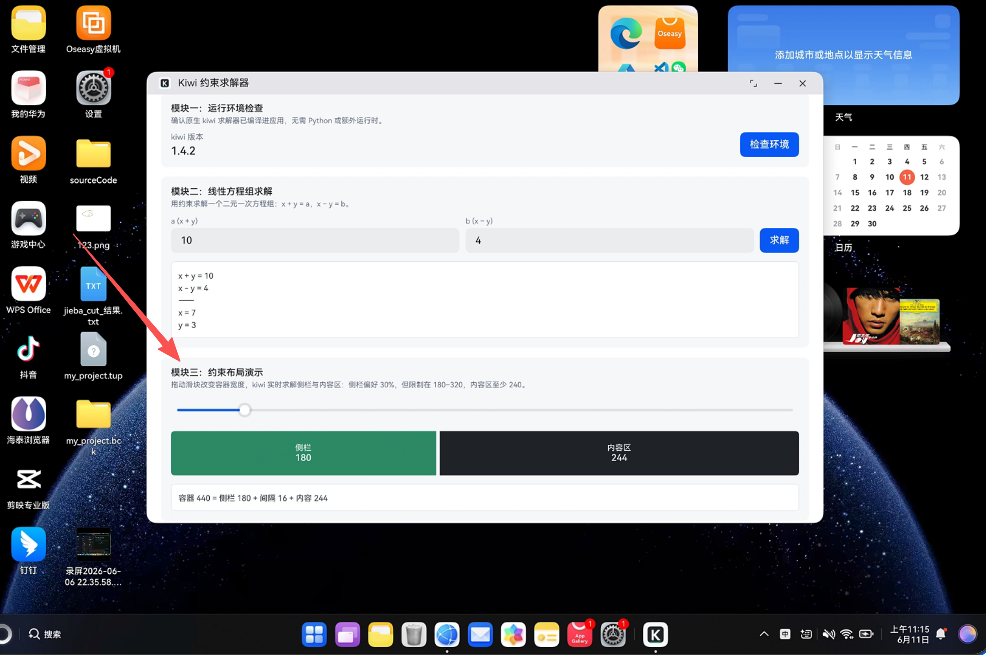Open the trash bin in the dock
Image resolution: width=986 pixels, height=655 pixels.
[x=414, y=634]
